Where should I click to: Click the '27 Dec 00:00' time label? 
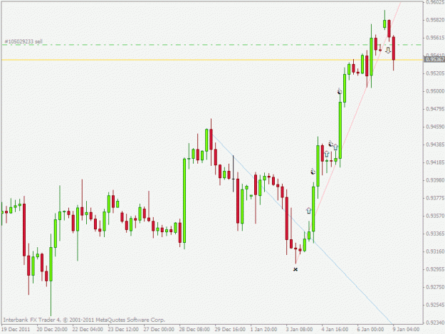(x=159, y=329)
